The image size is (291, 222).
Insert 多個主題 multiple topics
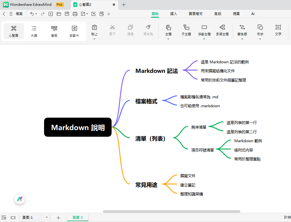[222, 31]
